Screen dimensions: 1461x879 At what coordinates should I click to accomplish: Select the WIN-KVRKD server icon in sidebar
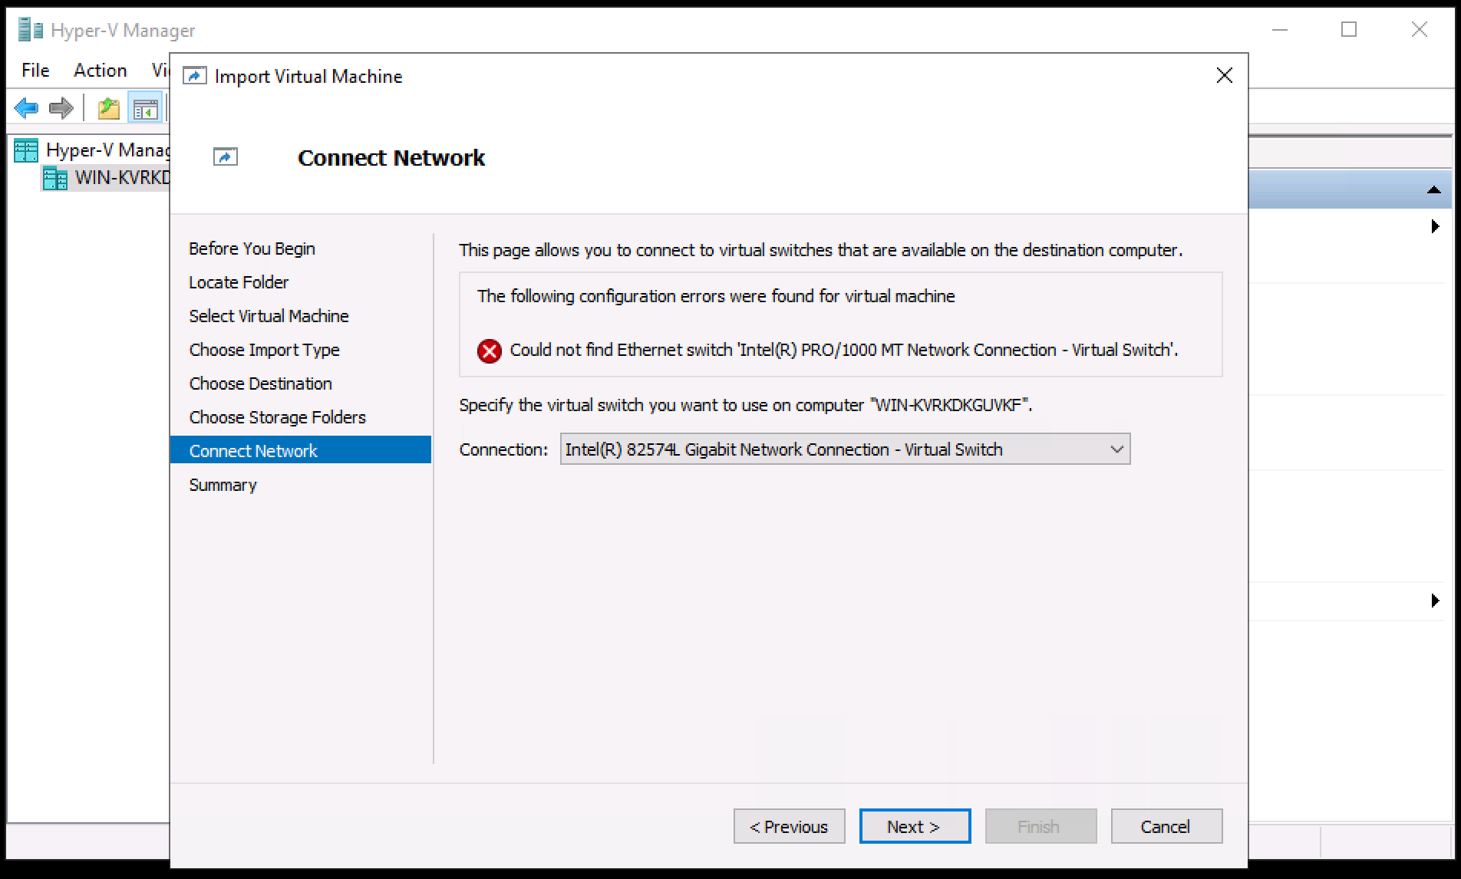54,178
